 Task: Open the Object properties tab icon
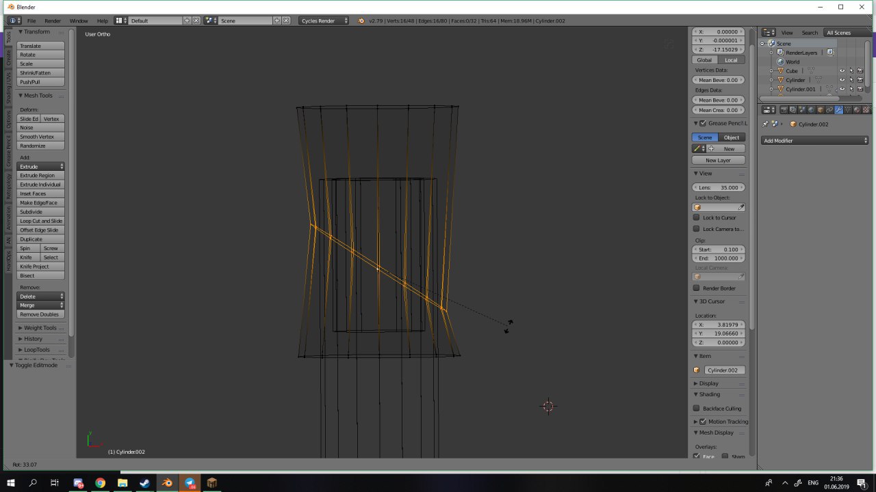[820, 109]
